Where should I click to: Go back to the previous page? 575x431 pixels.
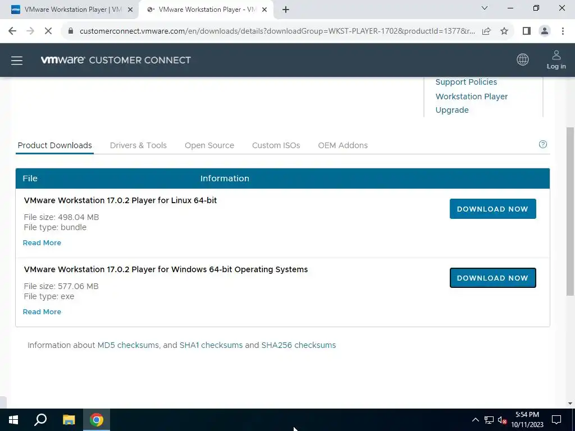tap(12, 31)
